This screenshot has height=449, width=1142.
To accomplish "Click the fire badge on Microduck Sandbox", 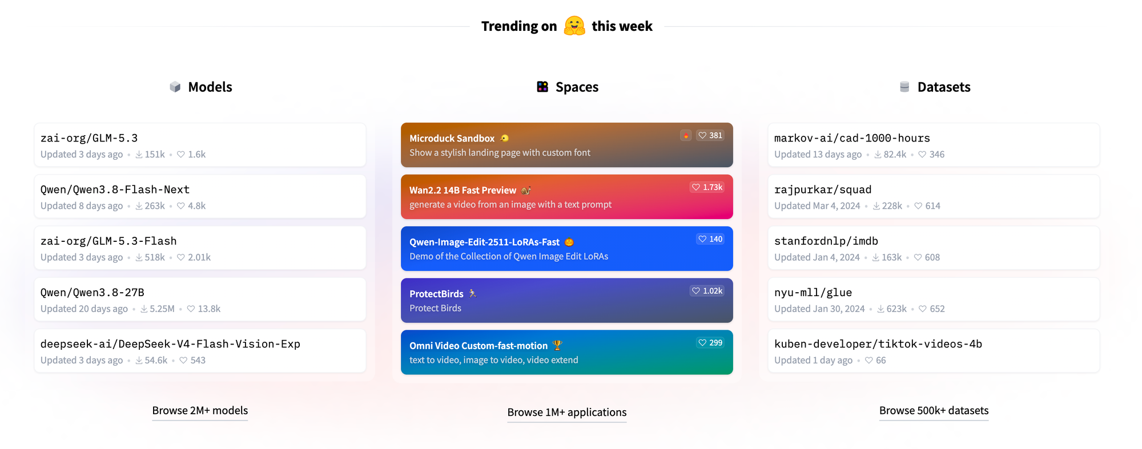I will pyautogui.click(x=686, y=135).
